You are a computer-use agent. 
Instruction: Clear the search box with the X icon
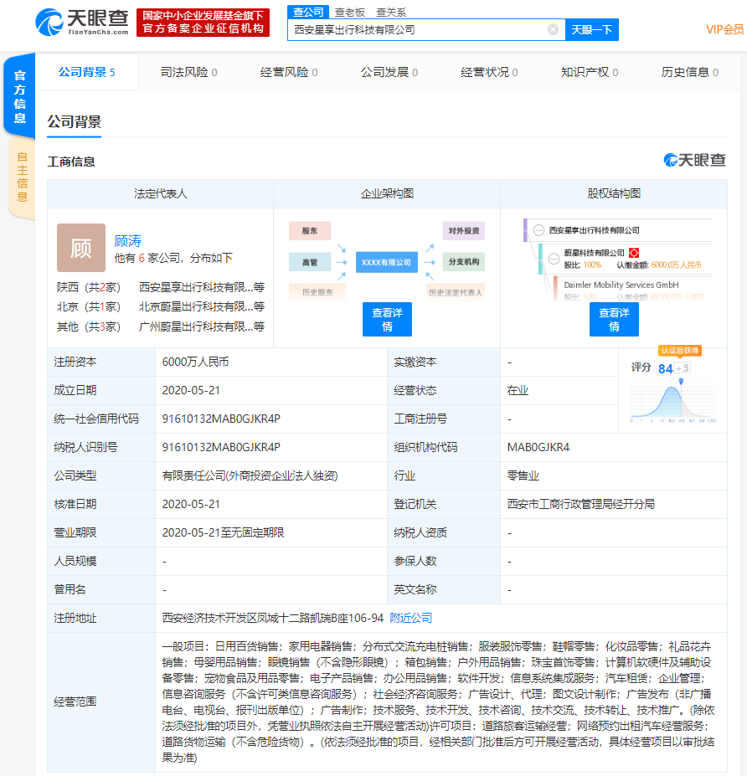pyautogui.click(x=553, y=29)
